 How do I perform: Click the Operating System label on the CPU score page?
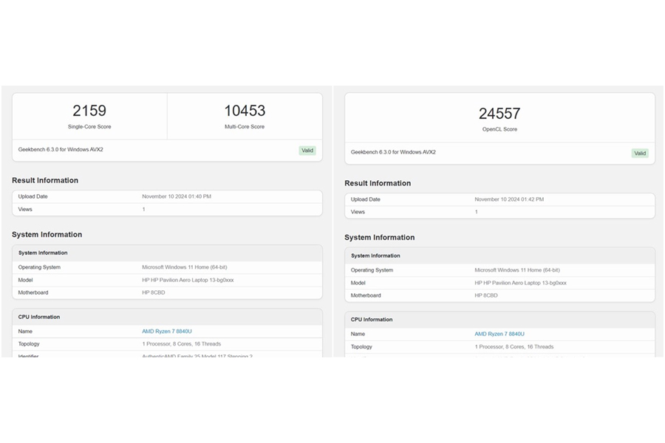pos(39,267)
